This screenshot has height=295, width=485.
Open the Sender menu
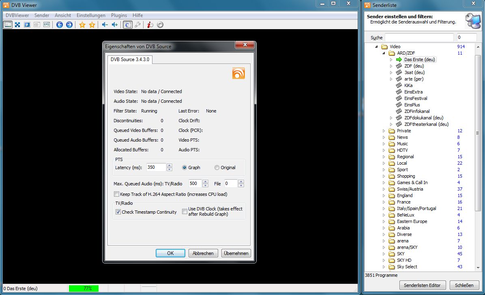(x=42, y=15)
